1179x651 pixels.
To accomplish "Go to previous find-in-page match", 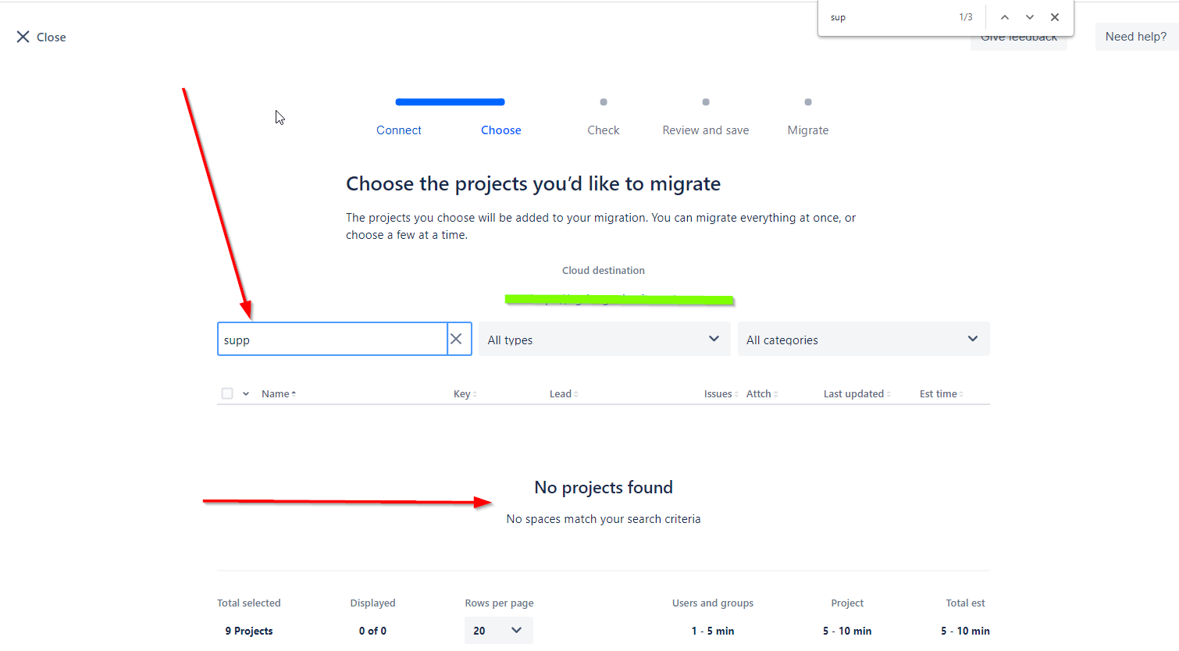I will (x=1005, y=17).
